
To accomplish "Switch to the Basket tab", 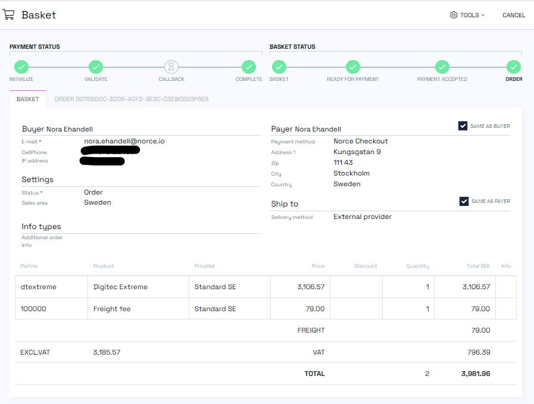I will pyautogui.click(x=27, y=99).
